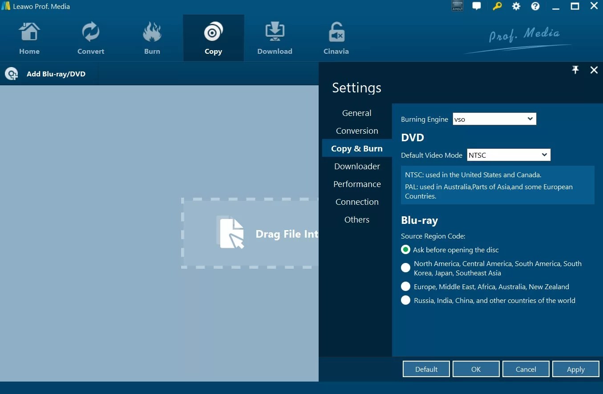Open the help question mark icon
Viewport: 603px width, 394px height.
click(x=535, y=6)
